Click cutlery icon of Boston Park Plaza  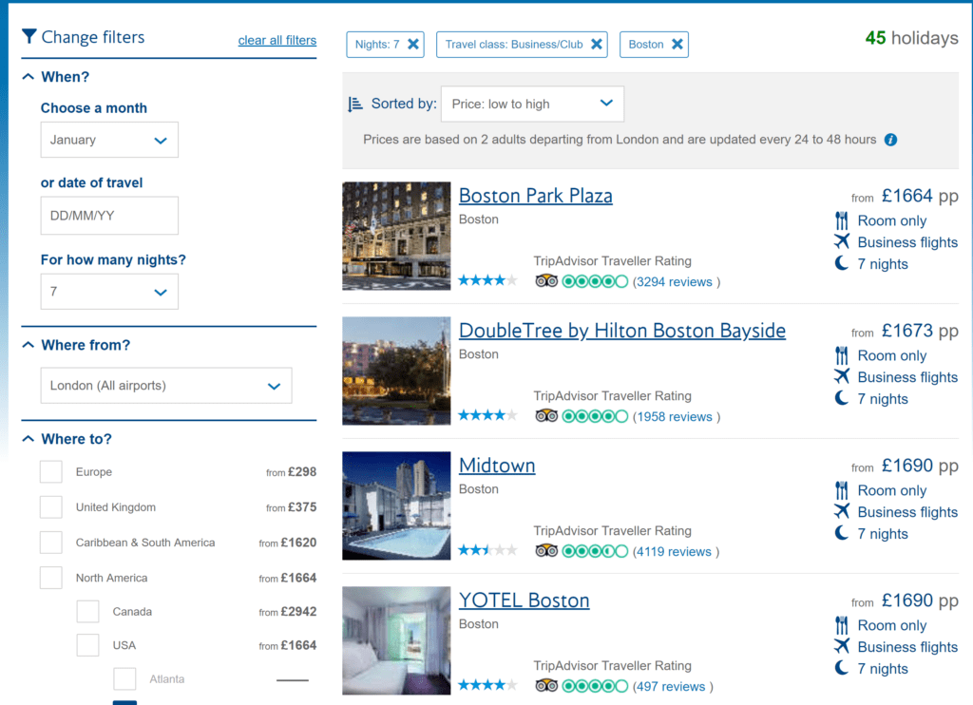pos(842,220)
